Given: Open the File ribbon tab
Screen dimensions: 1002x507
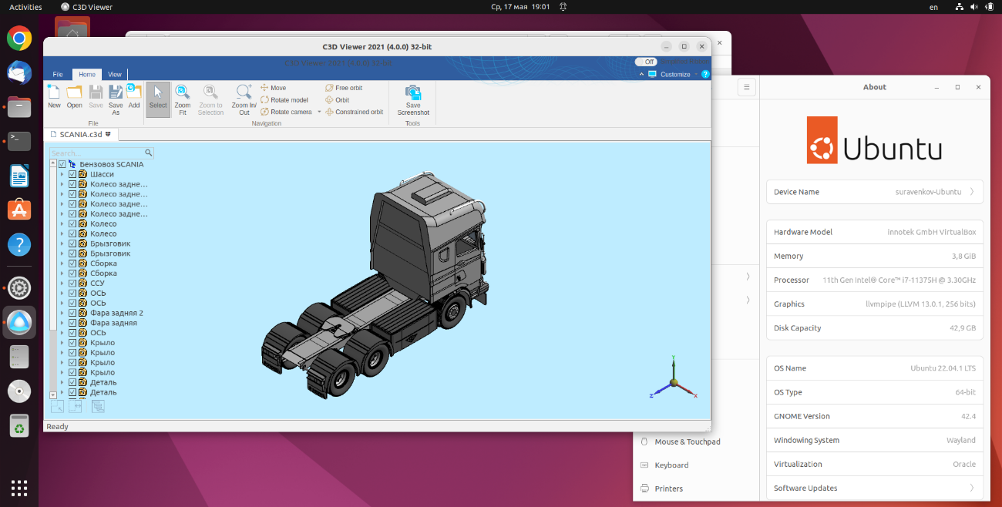Looking at the screenshot, I should (58, 75).
